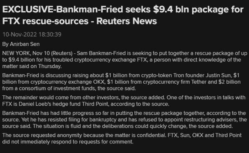Viewport: 249px width, 153px height.
Task: Click "matter said on Thursday" line
Action: 32,66
